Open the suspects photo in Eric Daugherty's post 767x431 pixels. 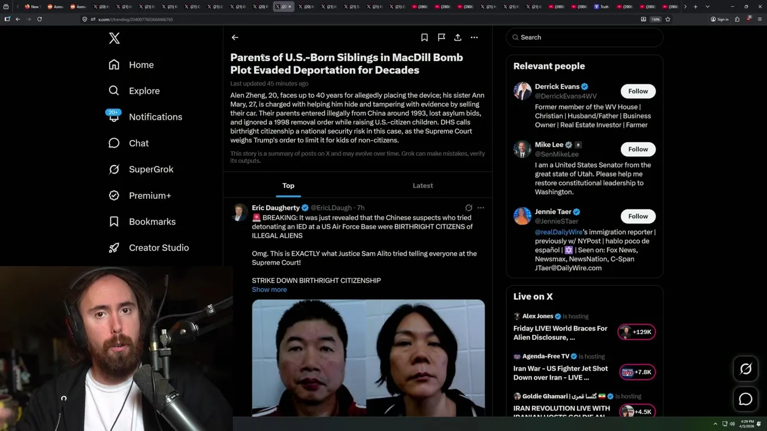click(x=368, y=358)
